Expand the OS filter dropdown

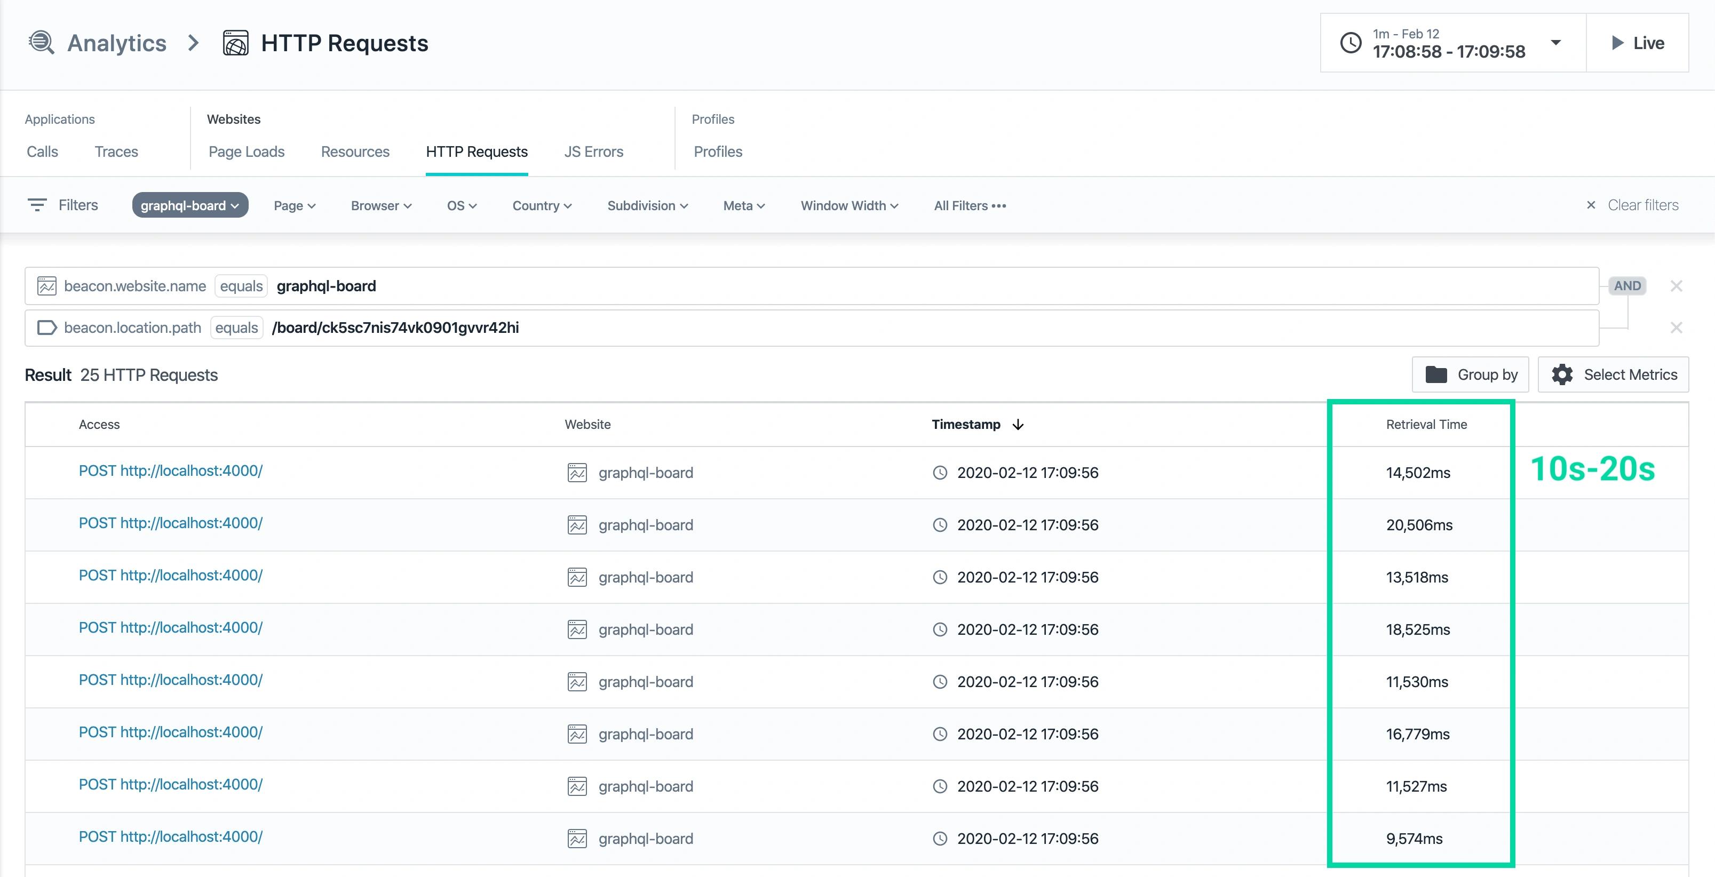(x=462, y=205)
